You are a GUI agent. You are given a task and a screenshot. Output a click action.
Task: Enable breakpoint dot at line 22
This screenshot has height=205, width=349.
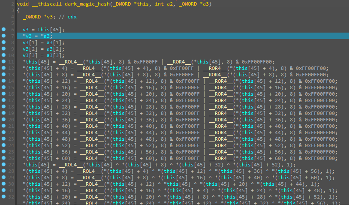[3, 132]
